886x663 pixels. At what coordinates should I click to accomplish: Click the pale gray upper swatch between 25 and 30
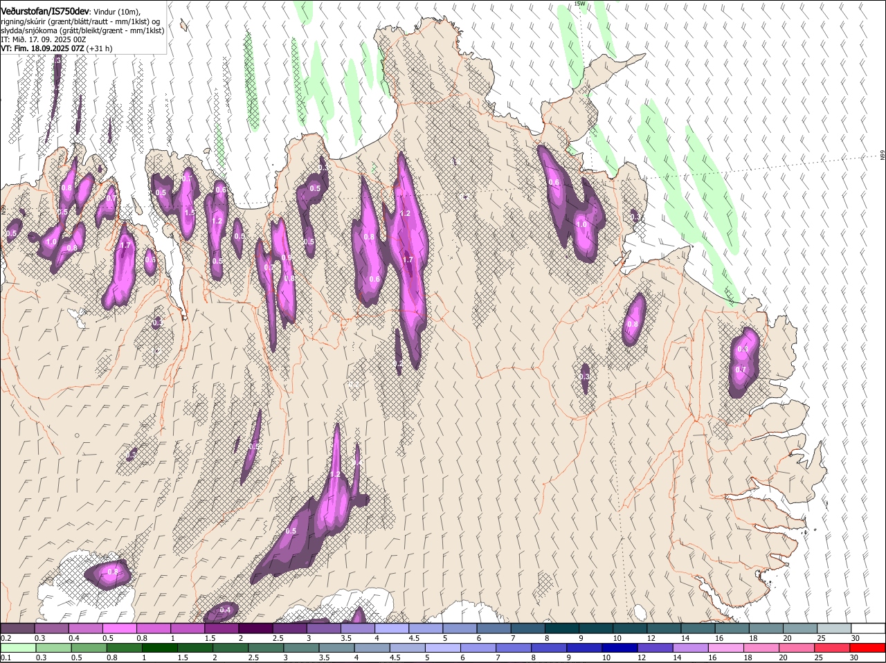point(834,628)
